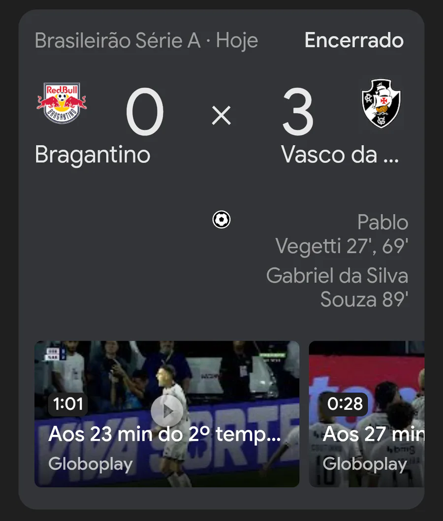Select goalscorer Gabriel da Silva Souza 89'
The image size is (443, 521).
pyautogui.click(x=338, y=287)
